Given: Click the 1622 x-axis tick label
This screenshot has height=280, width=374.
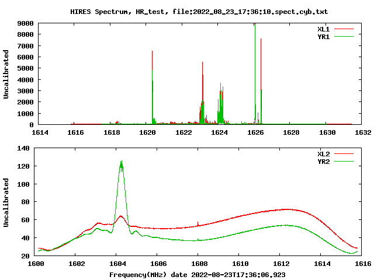Looking at the screenshot, I should pyautogui.click(x=183, y=132).
